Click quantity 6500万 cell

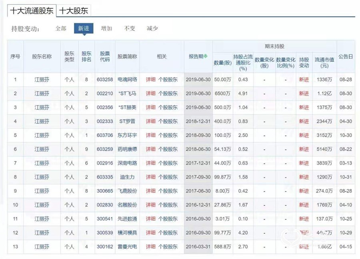222,94
